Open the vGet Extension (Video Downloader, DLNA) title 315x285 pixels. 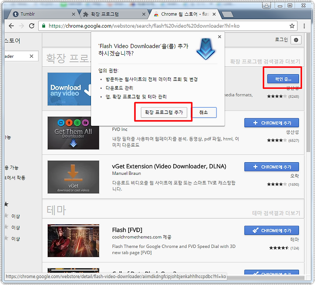(x=169, y=167)
